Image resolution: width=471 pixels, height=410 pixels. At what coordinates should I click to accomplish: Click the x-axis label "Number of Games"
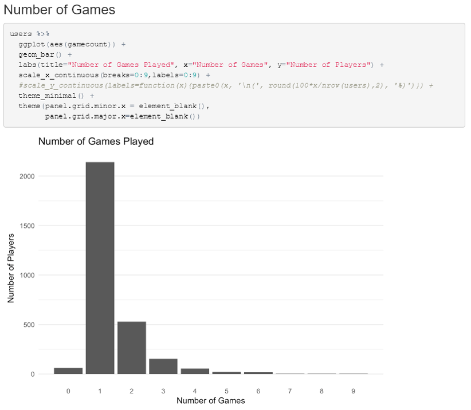[210, 401]
